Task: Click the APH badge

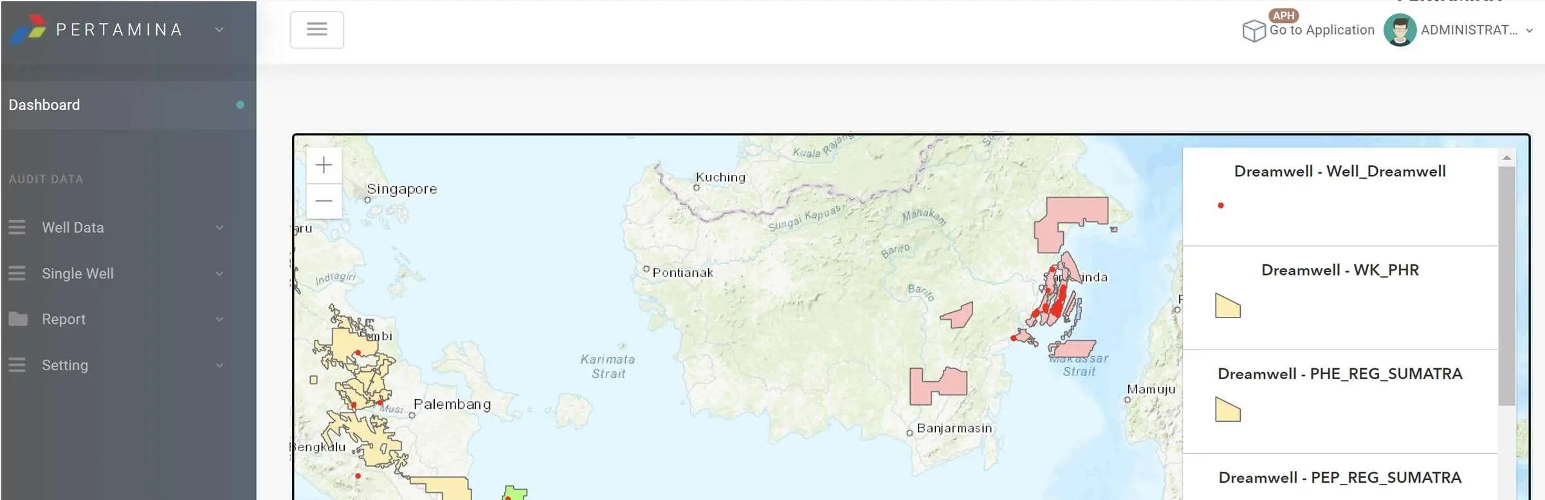Action: coord(1283,15)
